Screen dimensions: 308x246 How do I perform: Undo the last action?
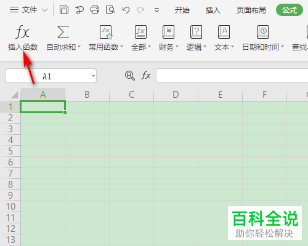point(126,10)
